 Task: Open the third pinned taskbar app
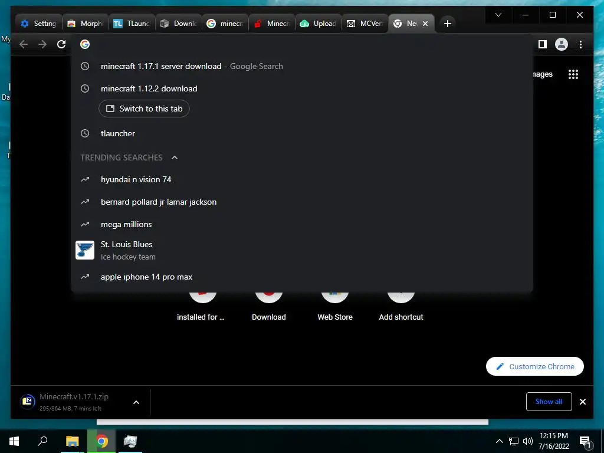click(130, 441)
